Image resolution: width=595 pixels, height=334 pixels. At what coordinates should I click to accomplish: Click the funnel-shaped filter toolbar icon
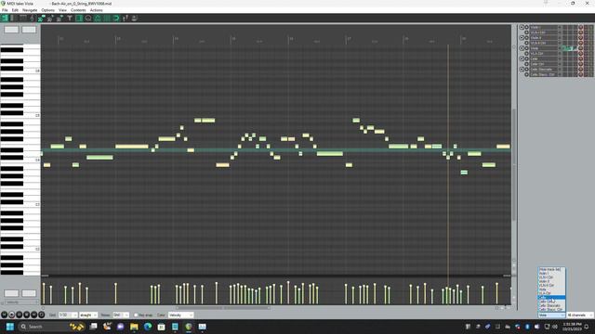[x=70, y=19]
